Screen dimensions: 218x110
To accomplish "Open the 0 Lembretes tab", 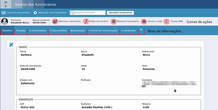I will [x=128, y=30].
